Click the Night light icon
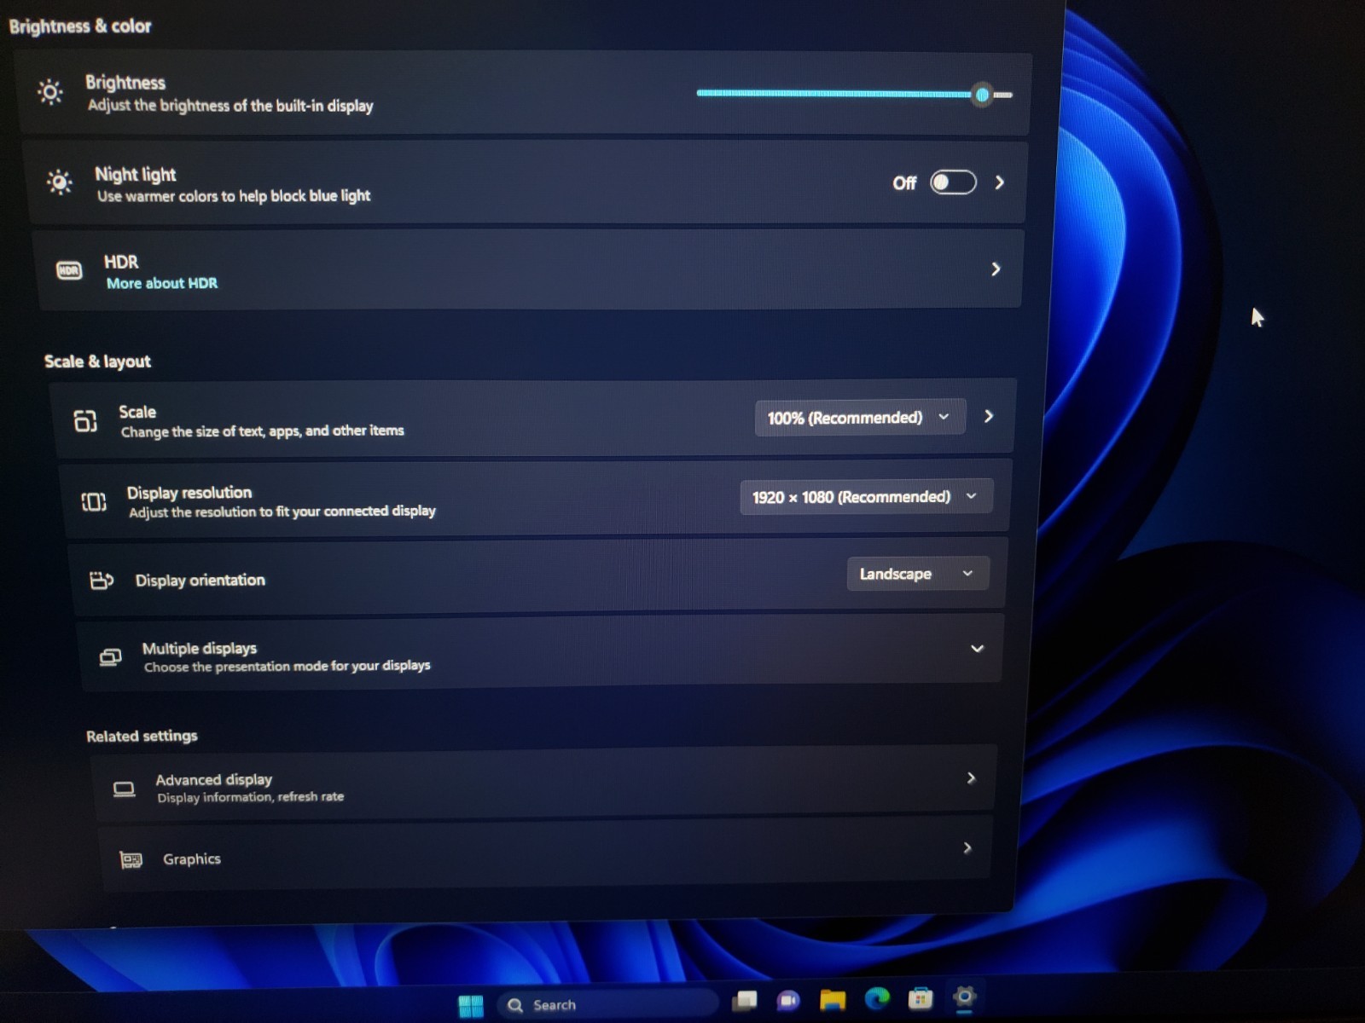Screen dimensions: 1365x1023 (x=59, y=182)
